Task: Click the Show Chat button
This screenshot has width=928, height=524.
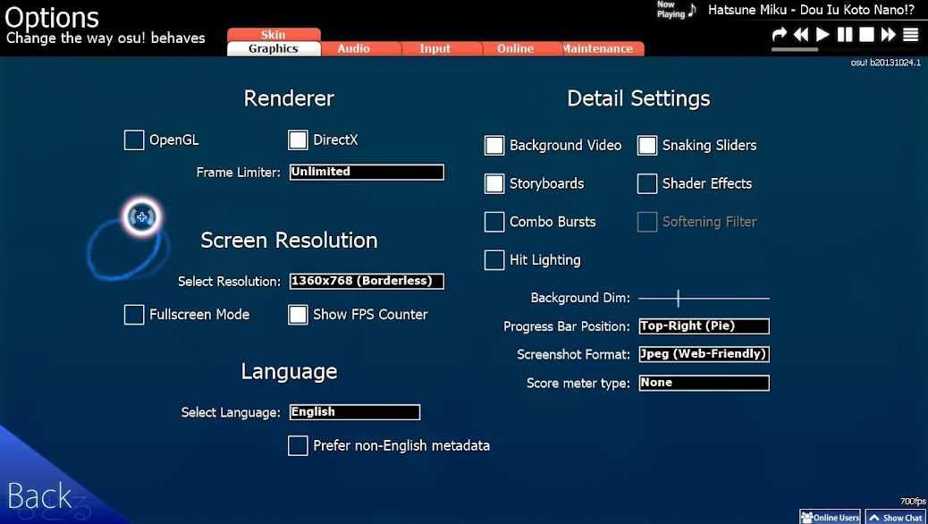Action: [x=896, y=517]
